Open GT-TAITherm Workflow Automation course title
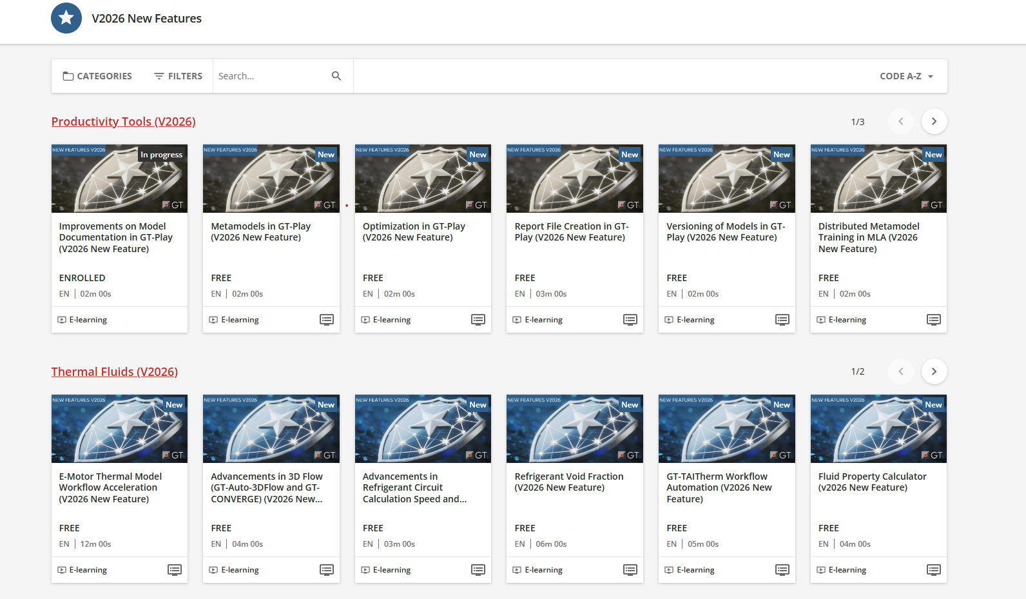 click(x=719, y=487)
